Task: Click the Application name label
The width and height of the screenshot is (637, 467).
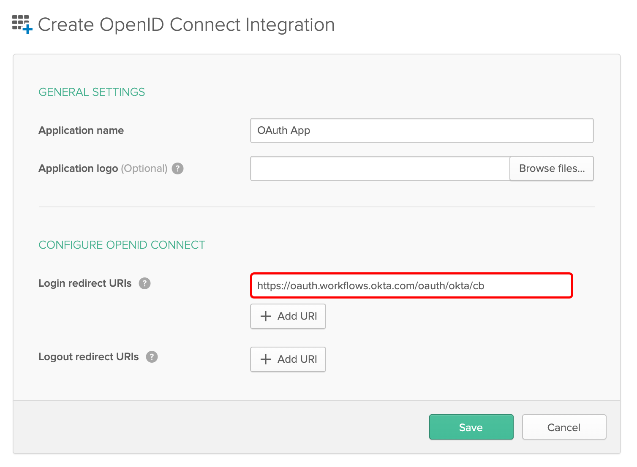Action: coord(81,130)
